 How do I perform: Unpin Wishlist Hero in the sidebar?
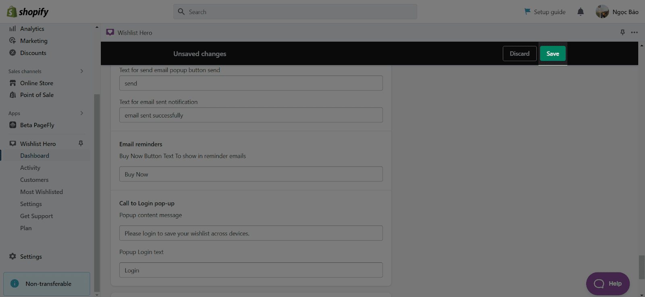coord(81,144)
